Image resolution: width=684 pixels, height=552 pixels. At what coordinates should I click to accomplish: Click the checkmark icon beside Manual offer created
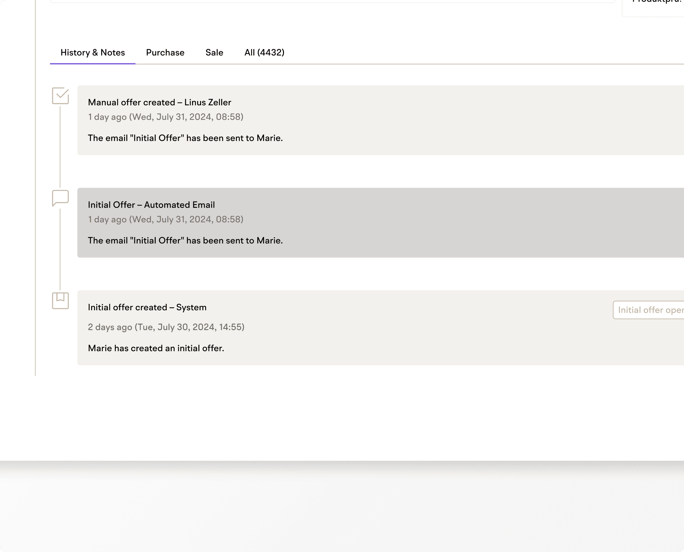pos(60,96)
